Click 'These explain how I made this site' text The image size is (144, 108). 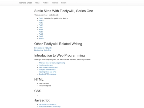click(x=46, y=15)
